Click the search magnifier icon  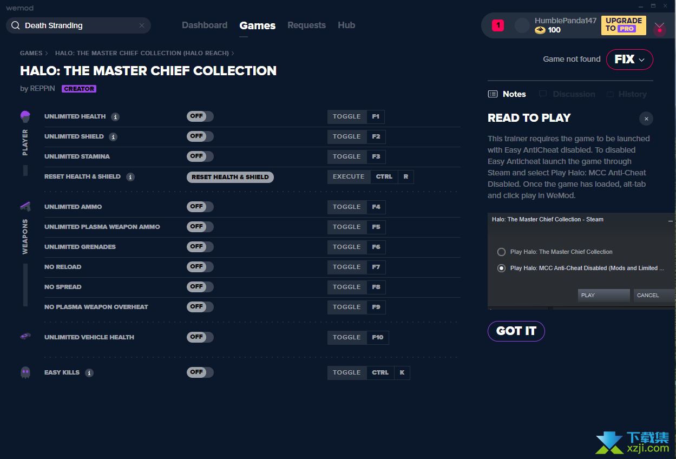coord(16,25)
